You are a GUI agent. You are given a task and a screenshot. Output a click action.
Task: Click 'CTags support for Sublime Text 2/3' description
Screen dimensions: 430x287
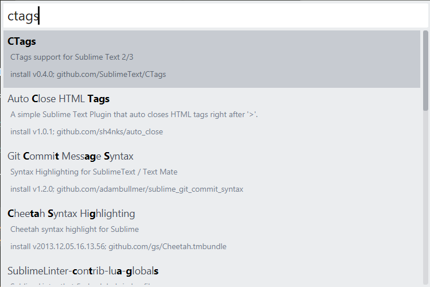[72, 57]
